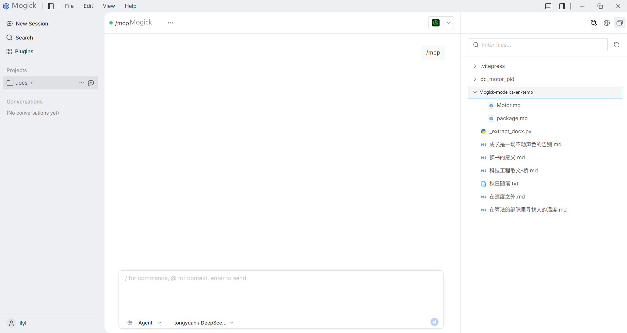Open the docs project more options
This screenshot has width=627, height=333.
[82, 83]
